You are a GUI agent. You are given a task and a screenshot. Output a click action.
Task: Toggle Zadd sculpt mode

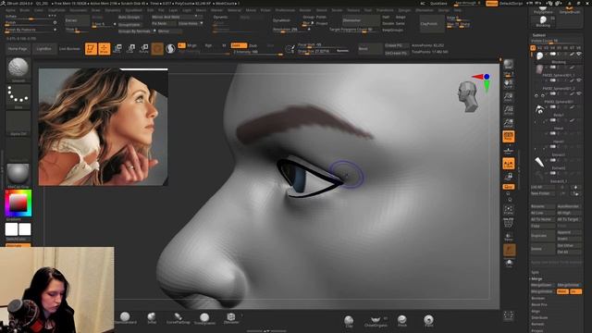tap(239, 45)
